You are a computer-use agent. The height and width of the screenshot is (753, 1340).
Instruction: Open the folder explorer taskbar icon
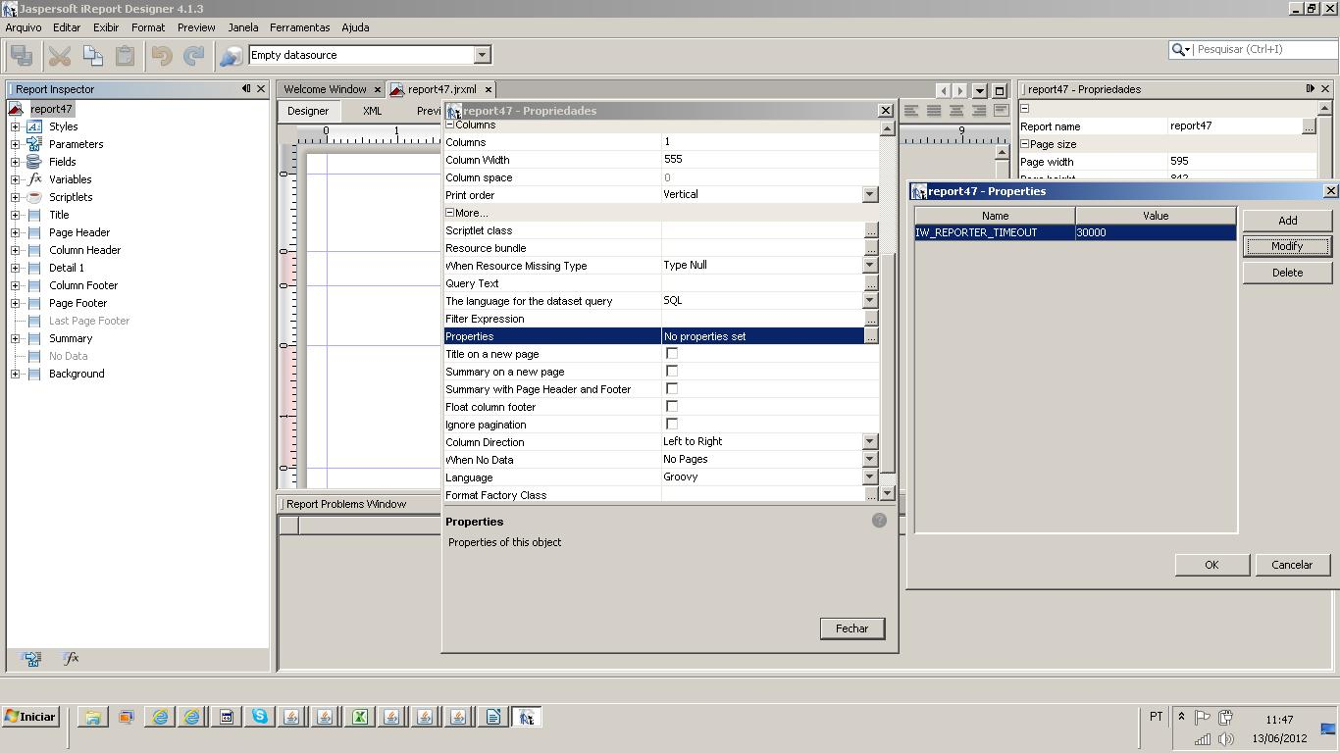(92, 717)
